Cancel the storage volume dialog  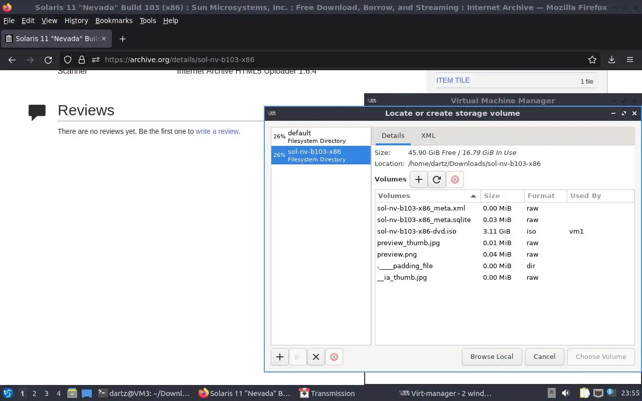[544, 357]
